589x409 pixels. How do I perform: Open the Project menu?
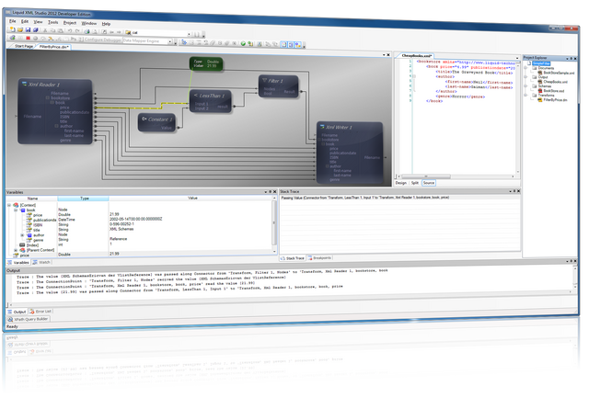70,22
